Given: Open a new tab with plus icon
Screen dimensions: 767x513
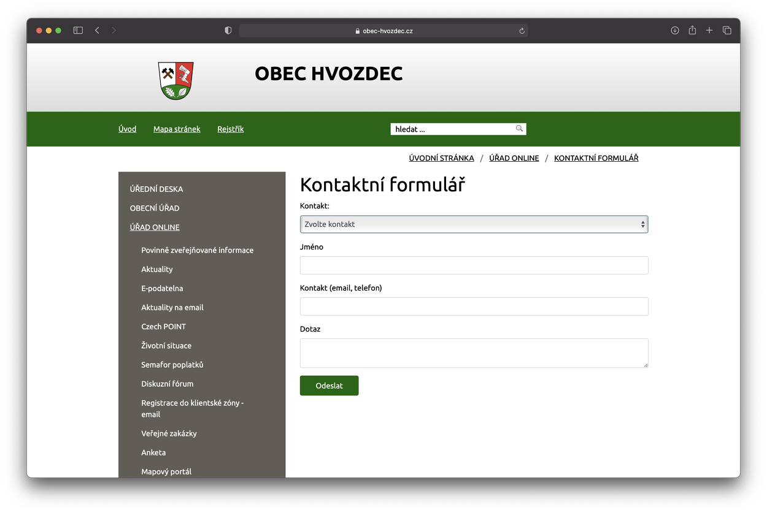Looking at the screenshot, I should click(x=709, y=30).
